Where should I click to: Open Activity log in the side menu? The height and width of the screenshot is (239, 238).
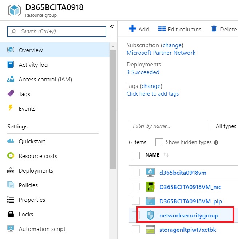pos(33,65)
